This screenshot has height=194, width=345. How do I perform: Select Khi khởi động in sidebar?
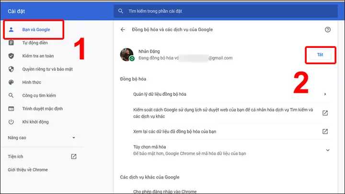pyautogui.click(x=35, y=122)
